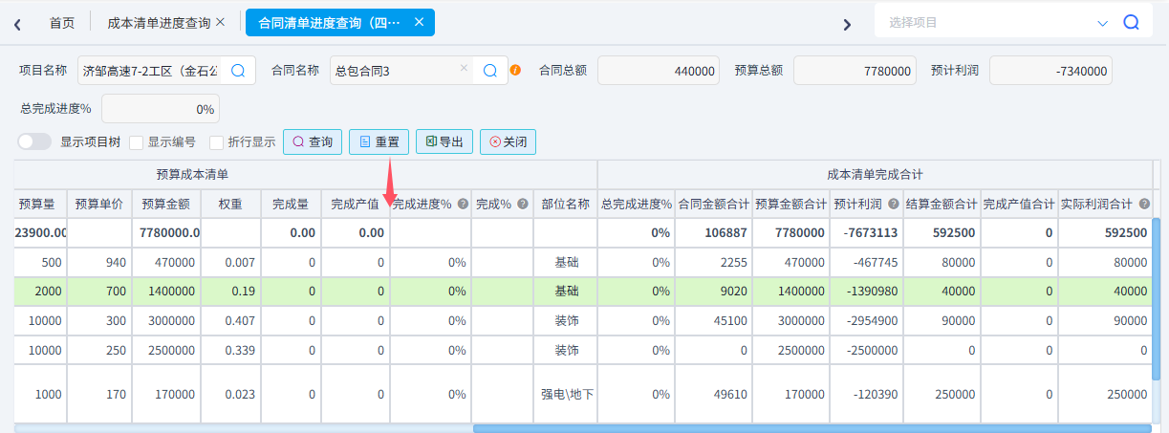Screen dimensions: 1169x433
Task: Check the 折行显示 checkbox
Action: pos(216,142)
